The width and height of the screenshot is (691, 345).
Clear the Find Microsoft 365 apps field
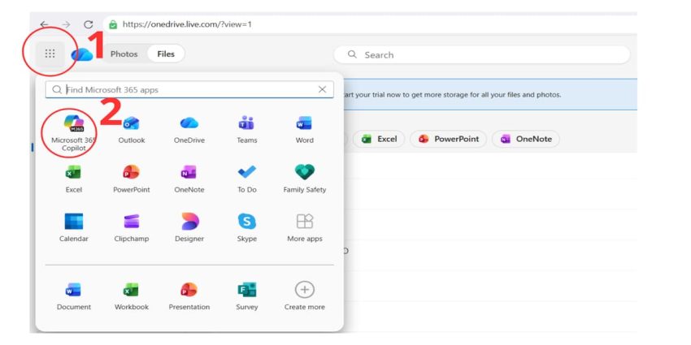(x=322, y=89)
